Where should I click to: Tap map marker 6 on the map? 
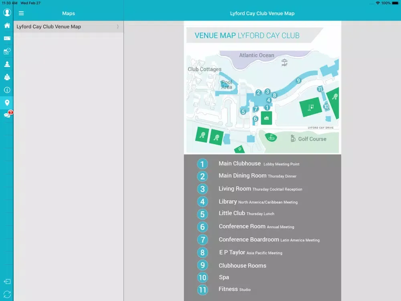(255, 118)
